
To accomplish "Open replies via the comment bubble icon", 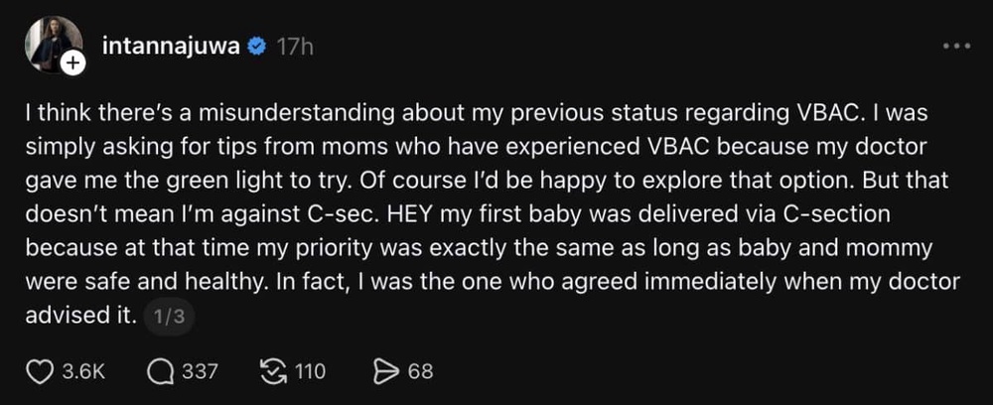I will pyautogui.click(x=160, y=371).
